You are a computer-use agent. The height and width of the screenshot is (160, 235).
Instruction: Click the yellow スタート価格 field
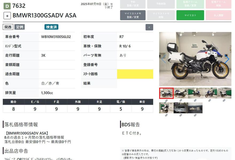click(x=135, y=74)
